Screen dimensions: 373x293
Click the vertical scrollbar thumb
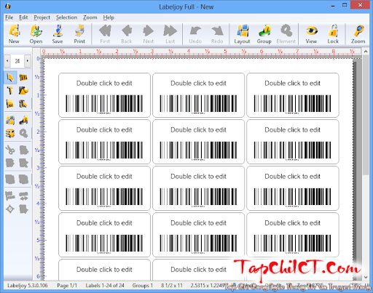366,115
